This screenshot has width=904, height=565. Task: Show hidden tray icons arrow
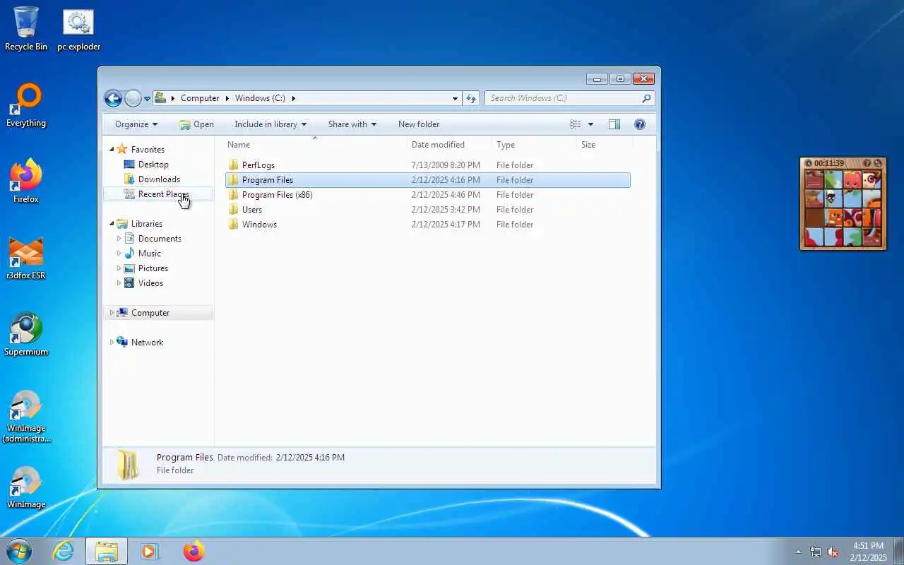(799, 552)
